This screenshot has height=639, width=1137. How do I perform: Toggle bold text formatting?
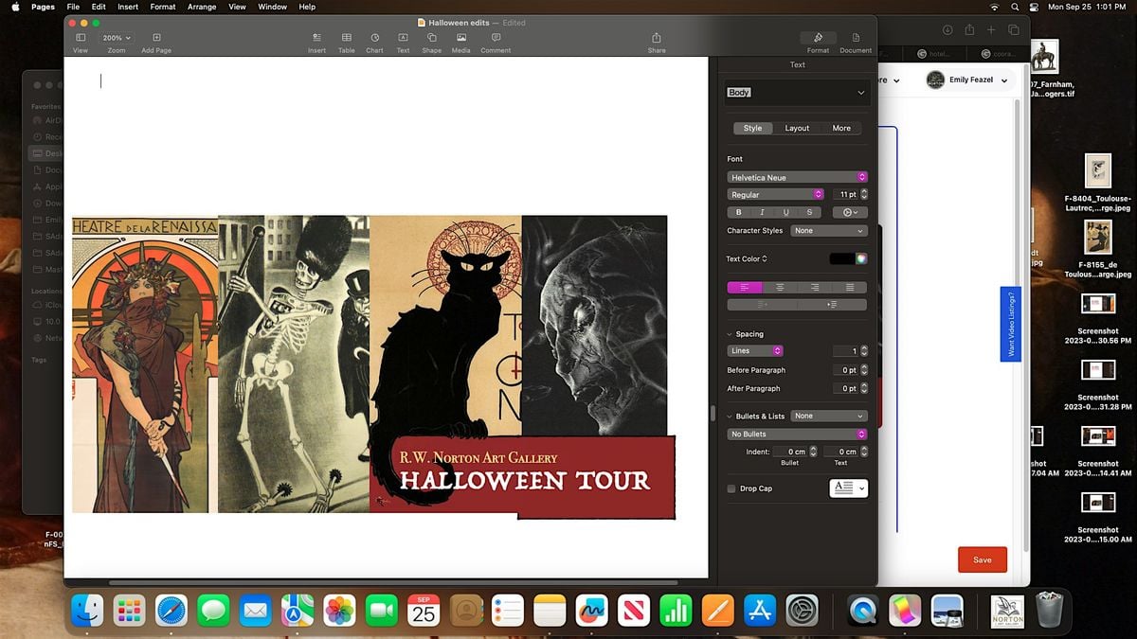click(739, 213)
